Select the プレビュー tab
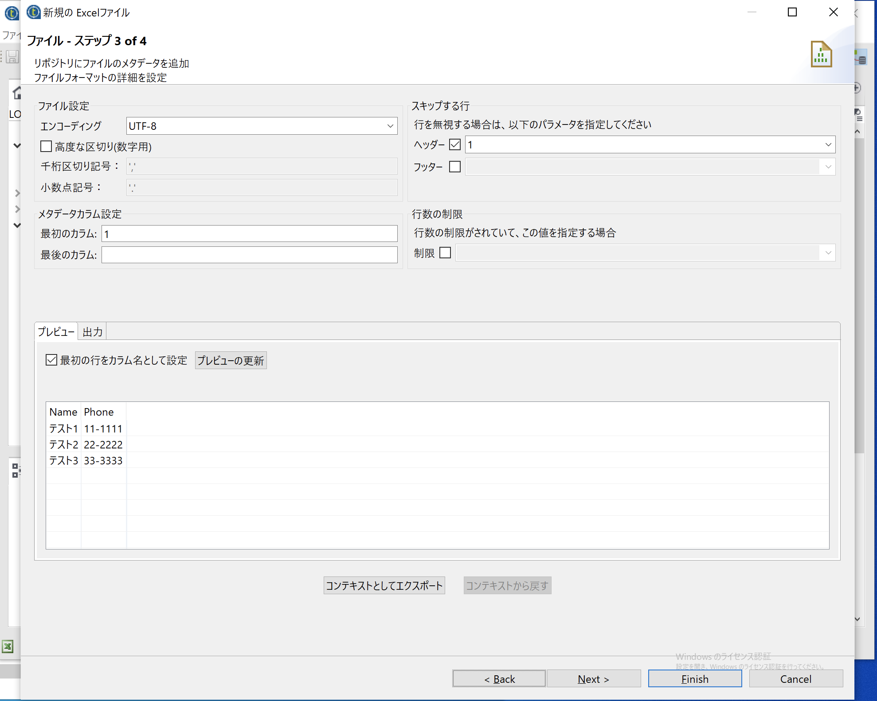 (55, 331)
